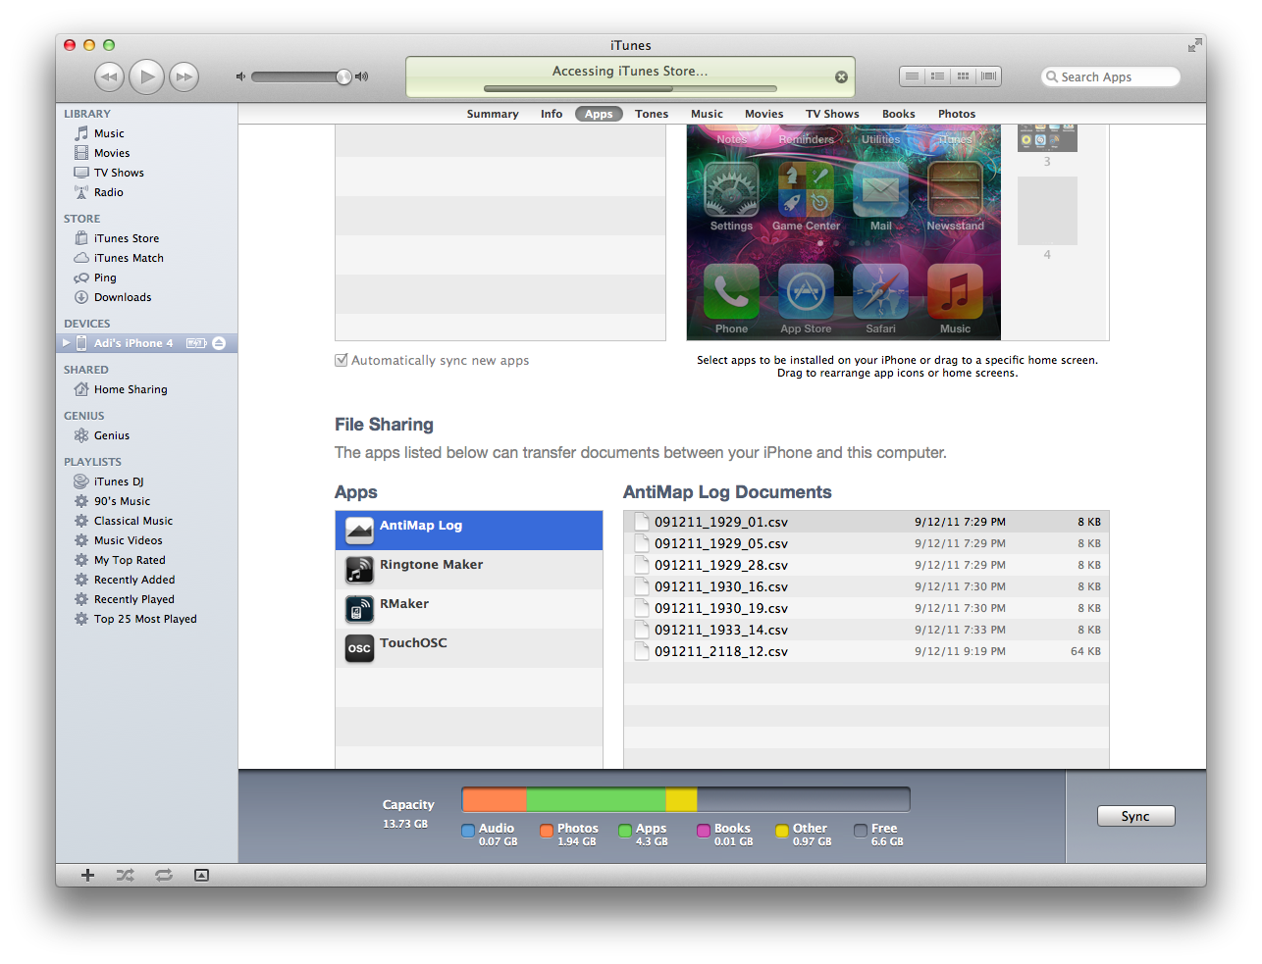
Task: Click the Play button
Action: click(146, 76)
